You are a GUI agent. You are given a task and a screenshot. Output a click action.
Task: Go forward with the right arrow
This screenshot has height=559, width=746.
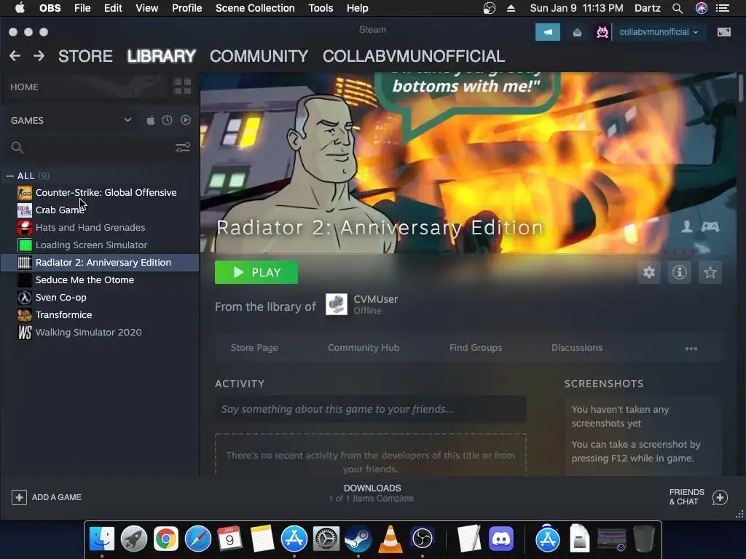(39, 56)
